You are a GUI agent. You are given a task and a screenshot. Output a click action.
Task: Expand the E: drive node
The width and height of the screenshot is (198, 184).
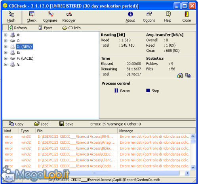pos(6,53)
